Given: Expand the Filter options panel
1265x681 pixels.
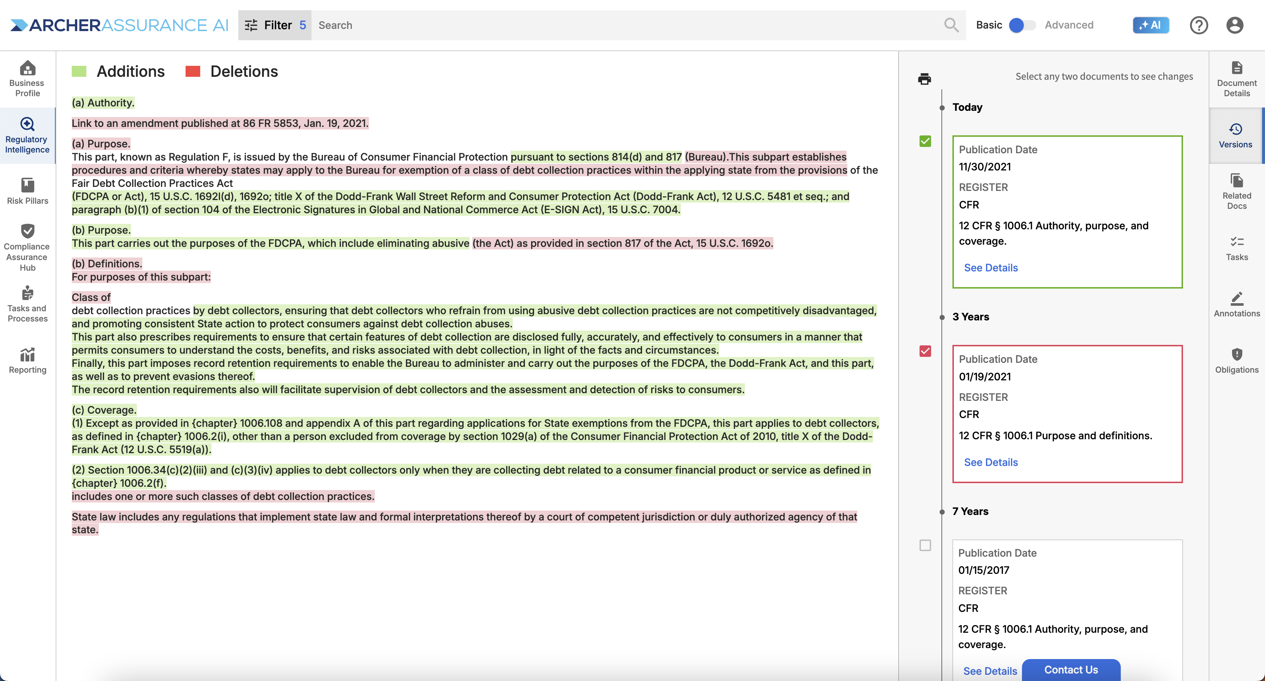Looking at the screenshot, I should [x=275, y=25].
